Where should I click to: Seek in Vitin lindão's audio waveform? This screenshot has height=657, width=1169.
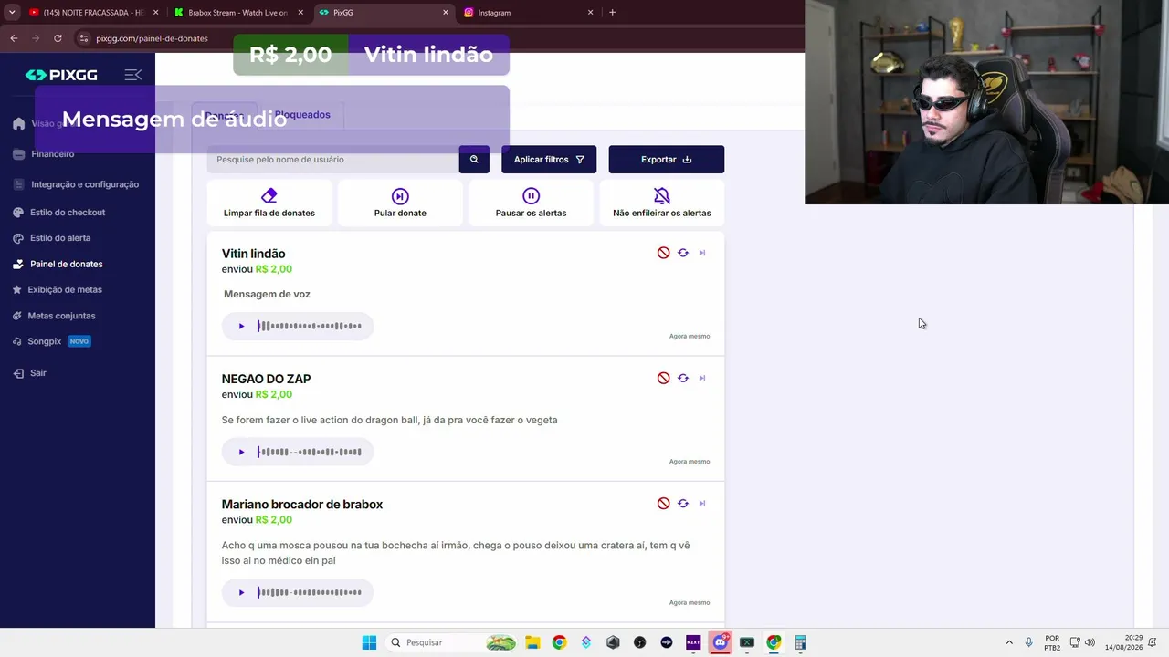pos(310,326)
